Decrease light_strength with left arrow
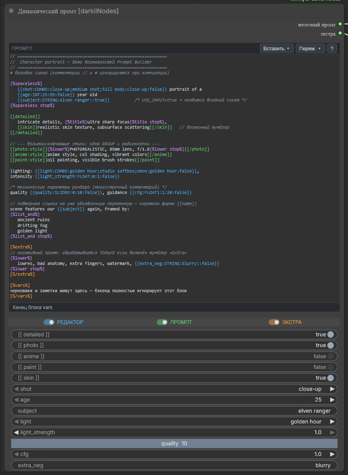 [x=16, y=432]
